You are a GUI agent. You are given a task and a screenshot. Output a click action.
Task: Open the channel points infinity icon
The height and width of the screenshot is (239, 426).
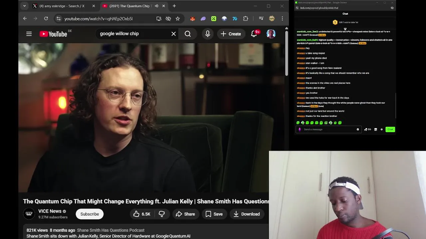[367, 129]
